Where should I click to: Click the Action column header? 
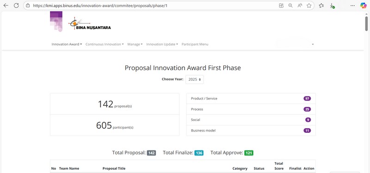point(309,168)
